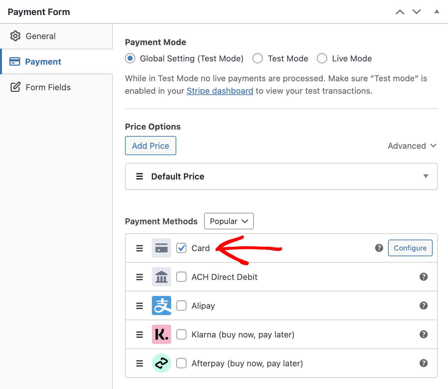Click the Add Price button
This screenshot has height=389, width=448.
(151, 146)
